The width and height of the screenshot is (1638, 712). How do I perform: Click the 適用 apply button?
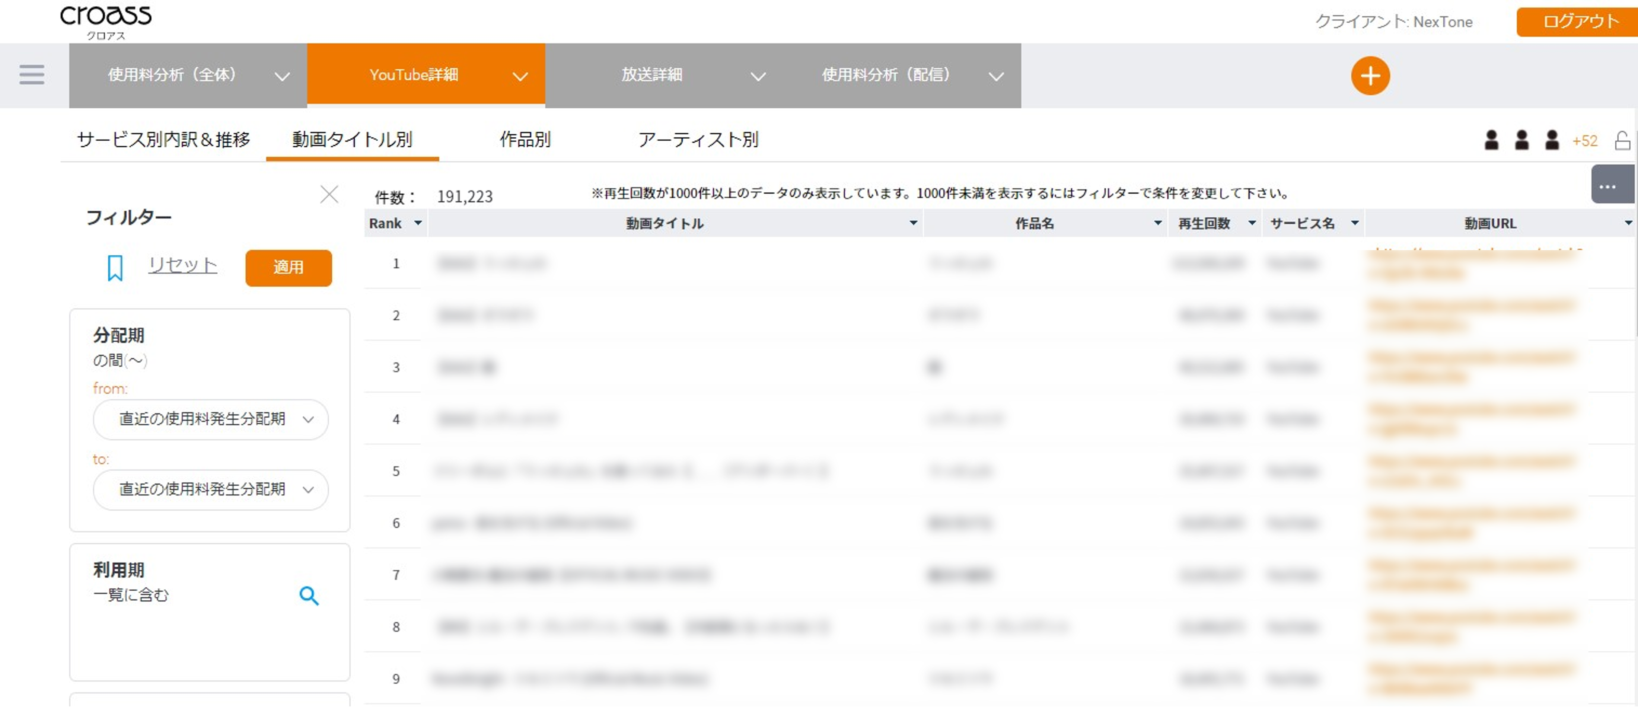[x=288, y=268]
